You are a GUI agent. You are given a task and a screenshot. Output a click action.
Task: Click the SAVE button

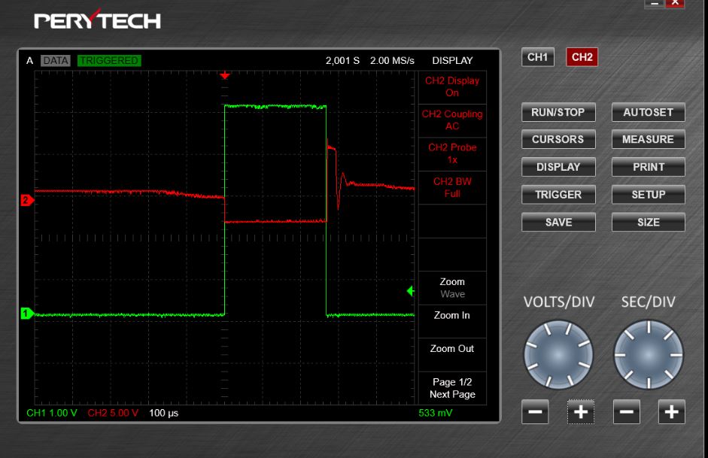[x=558, y=222]
